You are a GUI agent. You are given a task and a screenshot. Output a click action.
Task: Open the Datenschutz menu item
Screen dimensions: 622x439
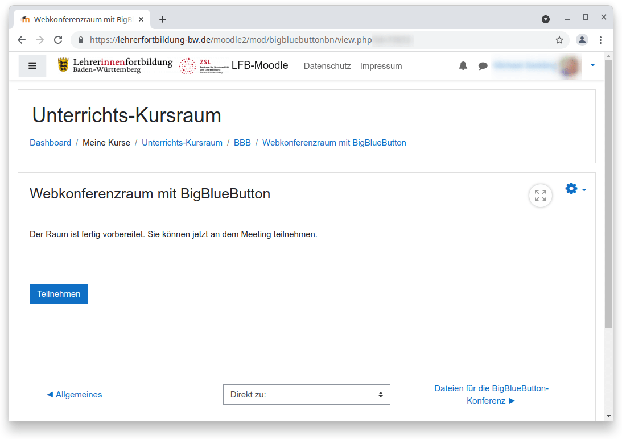(x=327, y=66)
